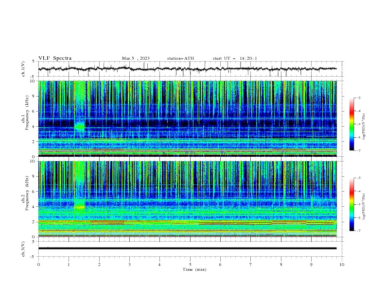Click the "station=ATH" header label

[x=180, y=58]
